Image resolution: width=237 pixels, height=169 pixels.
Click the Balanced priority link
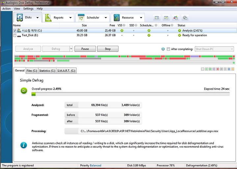pyautogui.click(x=95, y=165)
